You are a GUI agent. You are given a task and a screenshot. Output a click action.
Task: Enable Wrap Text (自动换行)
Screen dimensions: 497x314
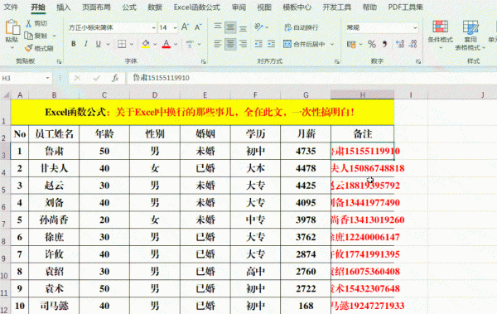302,27
